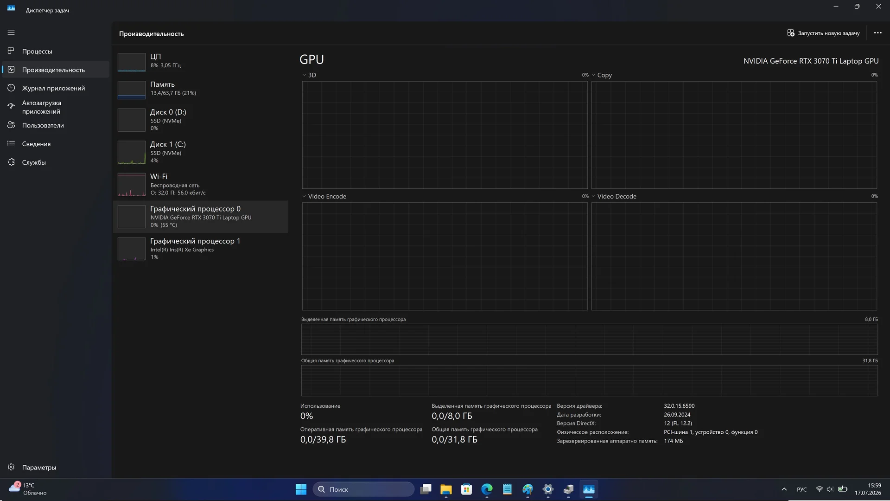The width and height of the screenshot is (890, 501).
Task: Select the Память performance item
Action: pos(200,89)
